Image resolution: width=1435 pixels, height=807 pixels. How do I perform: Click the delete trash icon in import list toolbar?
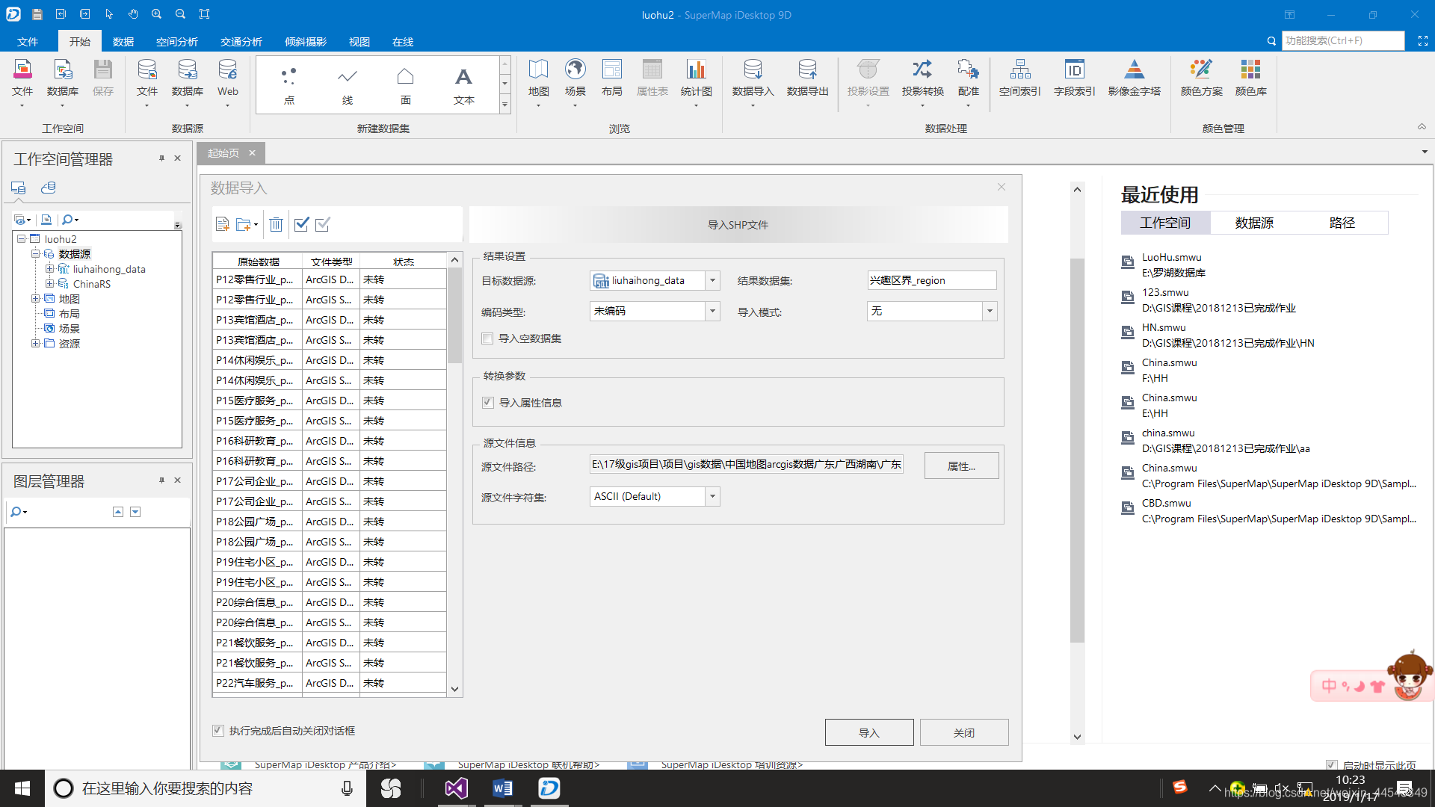276,224
